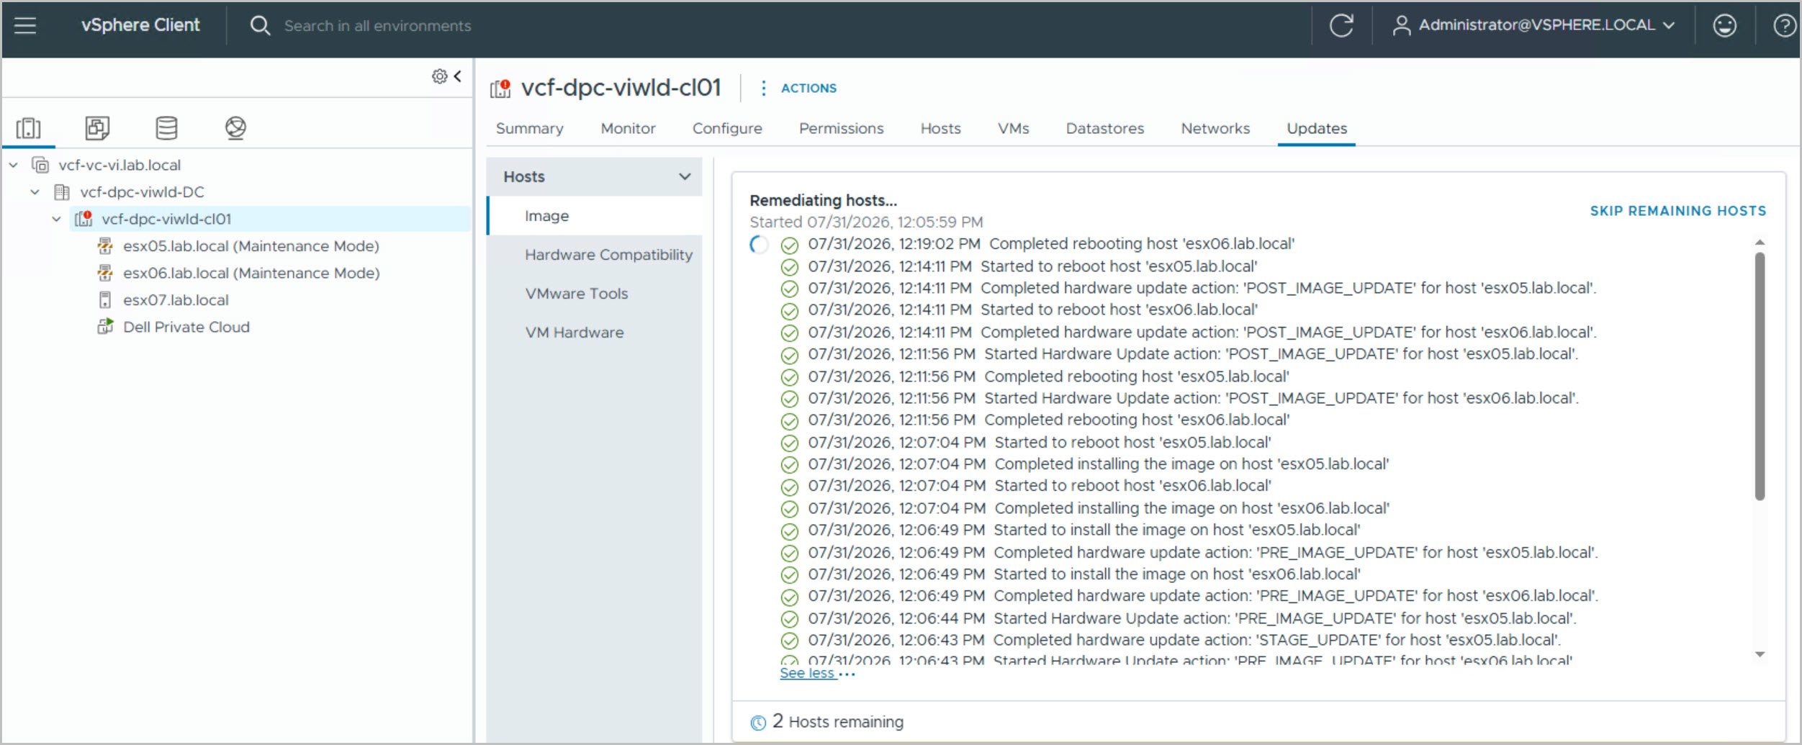Click host icon beside esx05.lab.local
Viewport: 1802px width, 745px height.
tap(105, 246)
